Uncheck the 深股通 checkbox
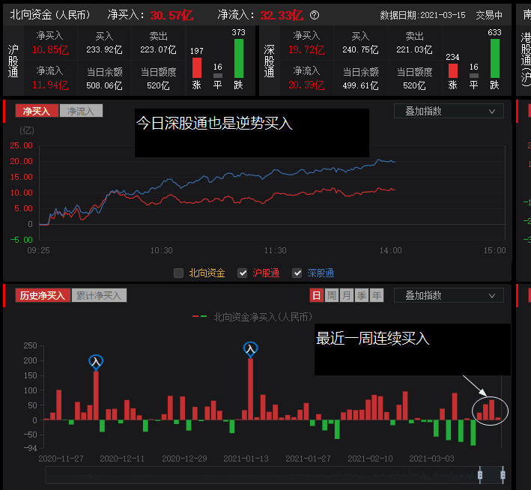Screen dimensions: 531x490 [297, 273]
